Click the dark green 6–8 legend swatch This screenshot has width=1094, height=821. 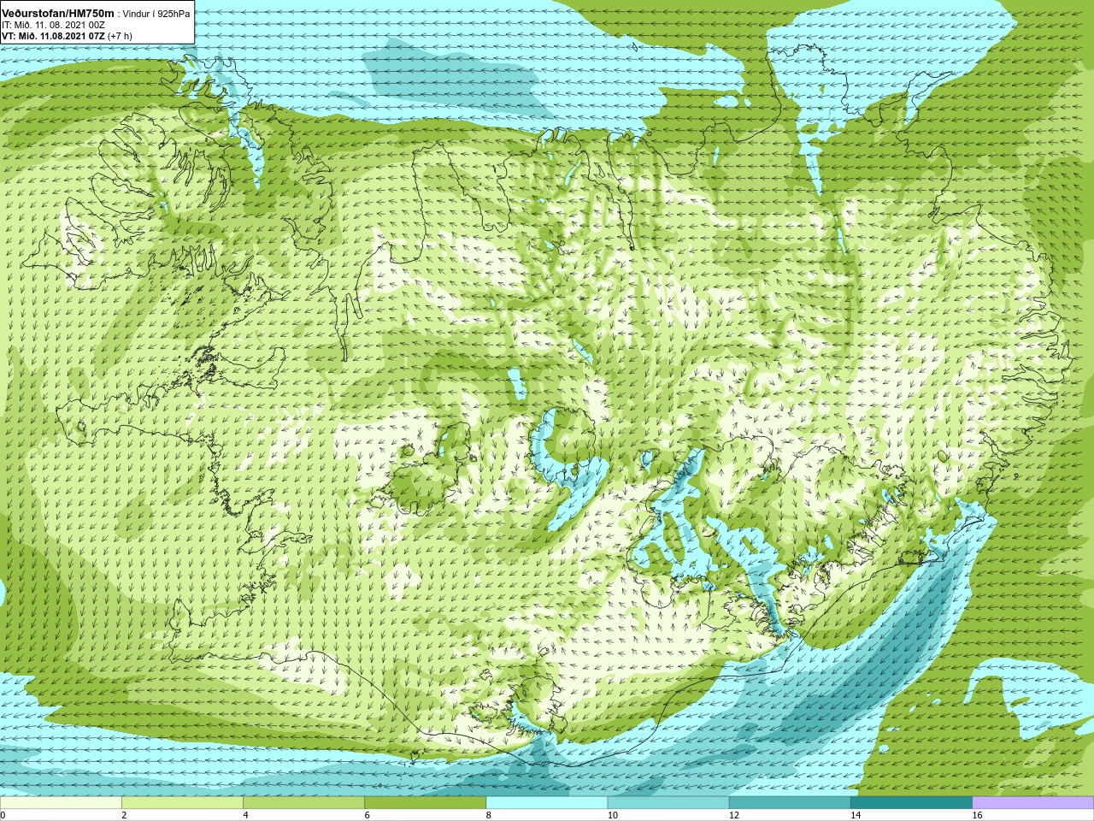pyautogui.click(x=425, y=802)
